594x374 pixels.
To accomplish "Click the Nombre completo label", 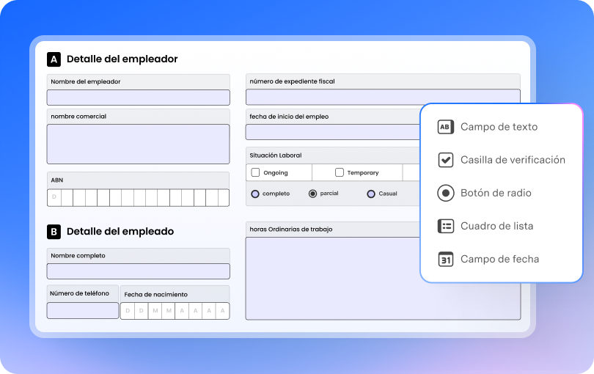I will click(78, 256).
